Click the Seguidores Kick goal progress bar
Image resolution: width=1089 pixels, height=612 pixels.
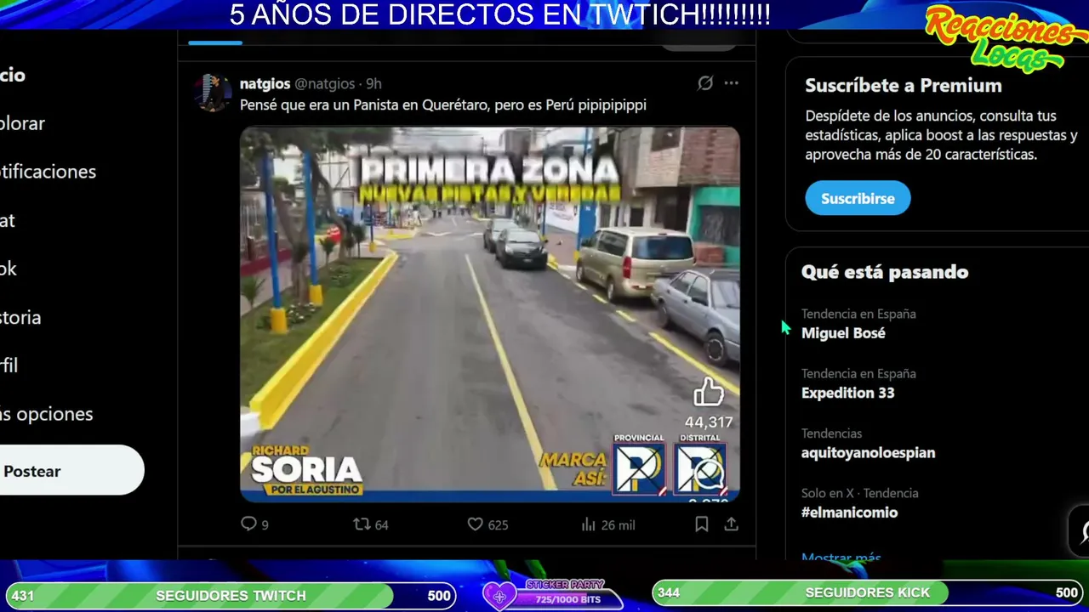click(869, 592)
